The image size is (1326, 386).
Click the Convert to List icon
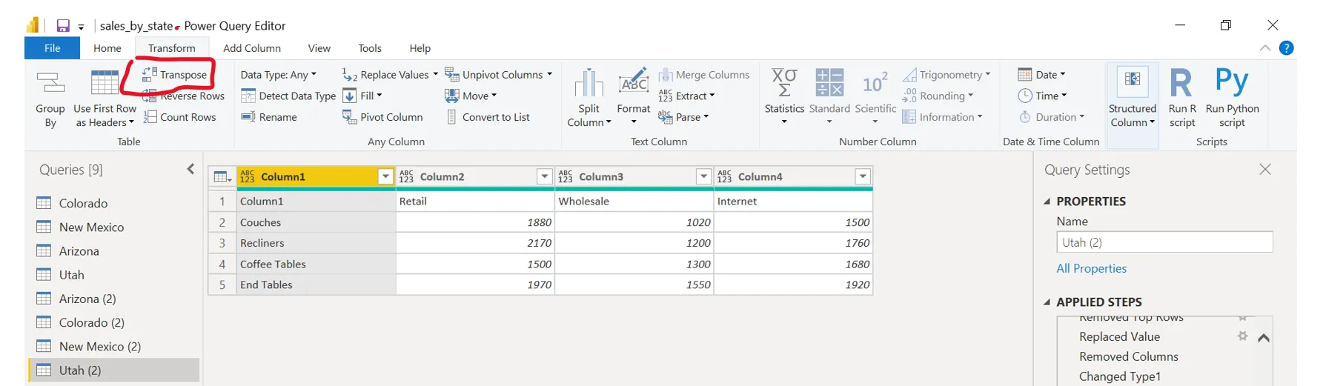pos(451,117)
